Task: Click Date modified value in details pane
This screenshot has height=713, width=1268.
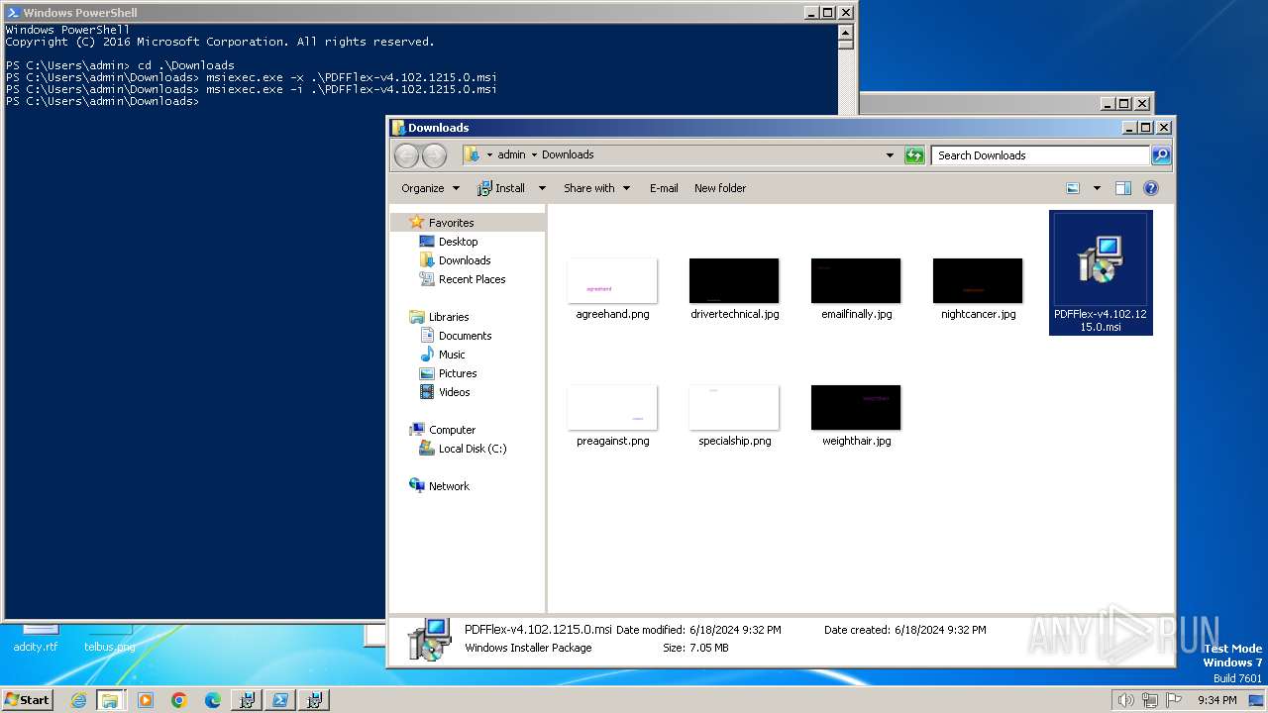Action: coord(735,630)
